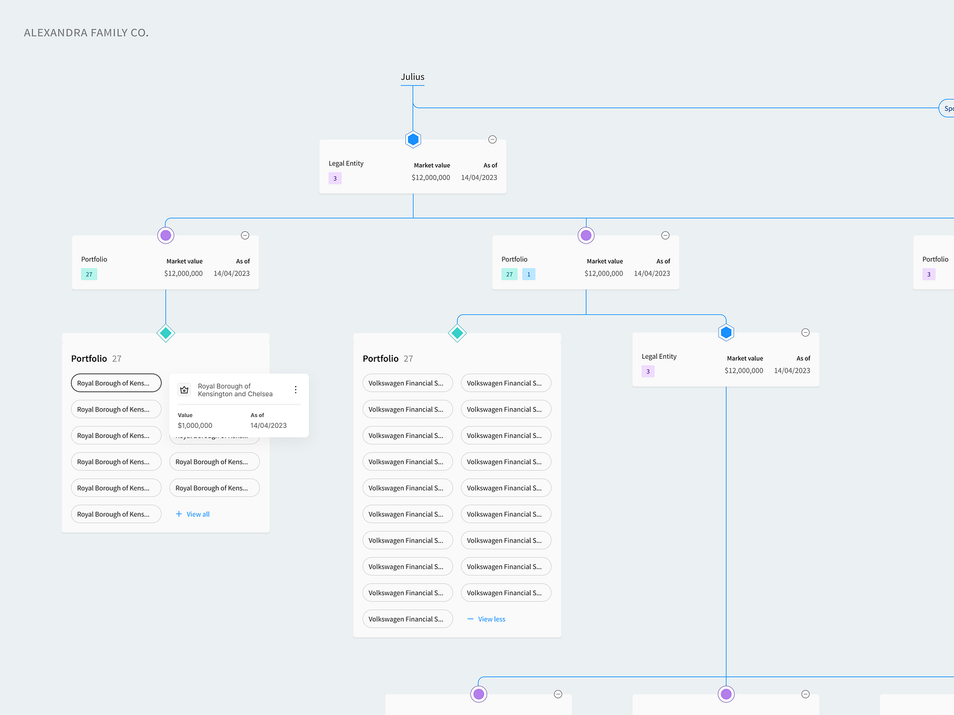Screen dimensions: 954x715
Task: Select the purple circle icon on the left Portfolio card
Action: tap(166, 235)
